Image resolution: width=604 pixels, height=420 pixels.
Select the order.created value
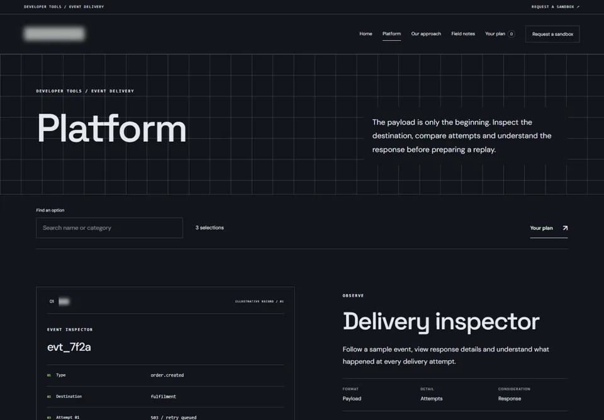[167, 375]
